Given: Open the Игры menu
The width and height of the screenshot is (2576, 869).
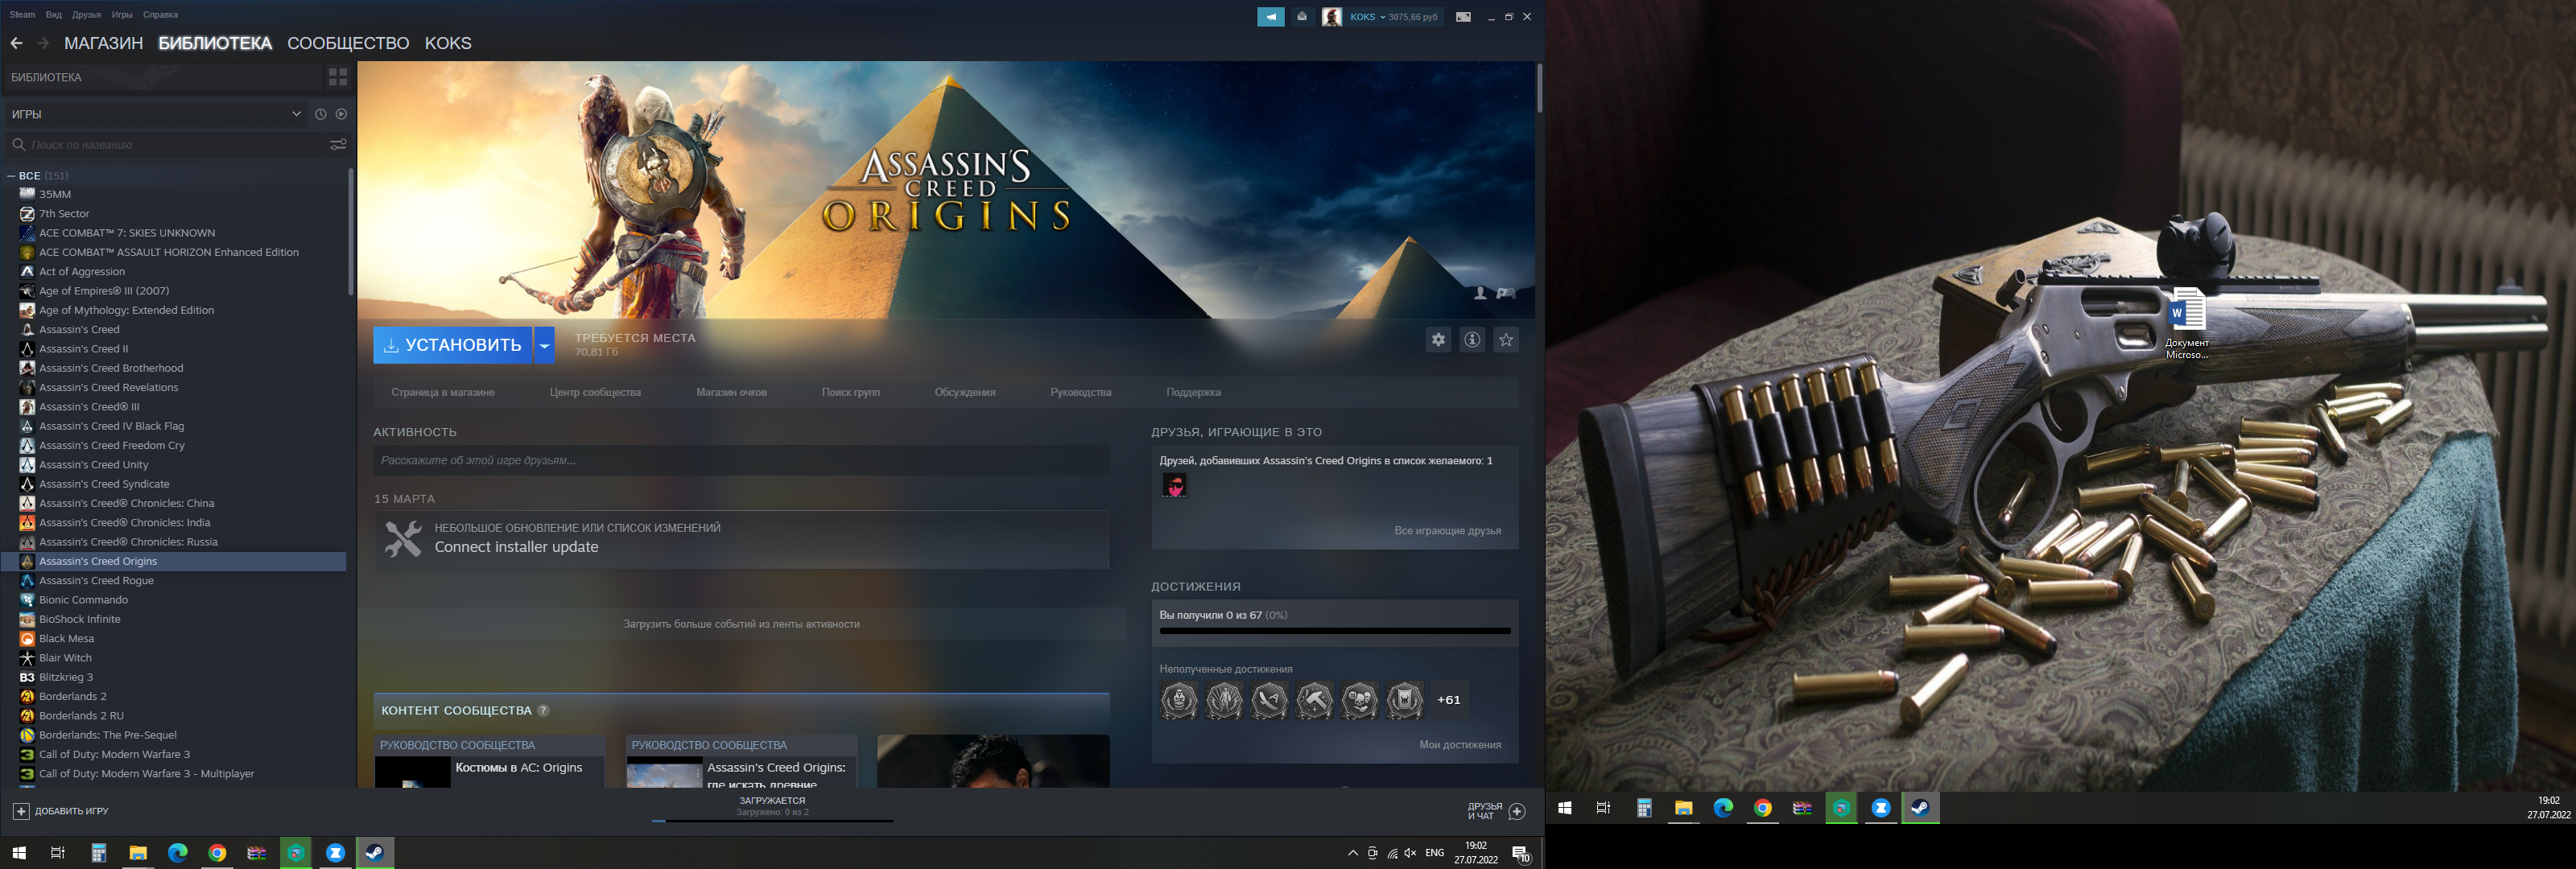Looking at the screenshot, I should click(122, 15).
